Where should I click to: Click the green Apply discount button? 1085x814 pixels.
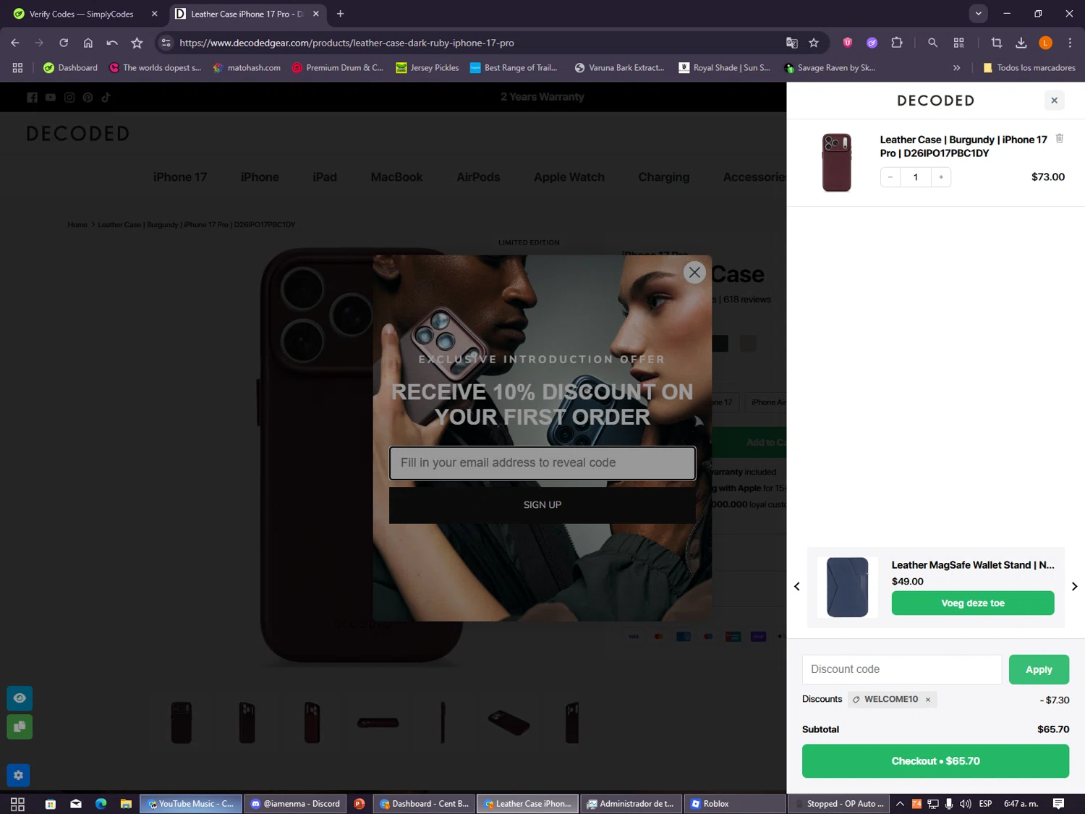point(1039,669)
